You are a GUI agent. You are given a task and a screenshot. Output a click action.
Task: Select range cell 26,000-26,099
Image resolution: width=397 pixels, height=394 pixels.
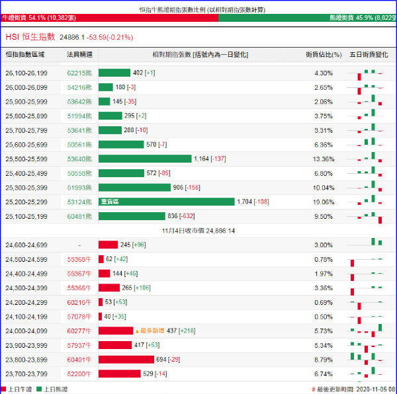(26, 87)
